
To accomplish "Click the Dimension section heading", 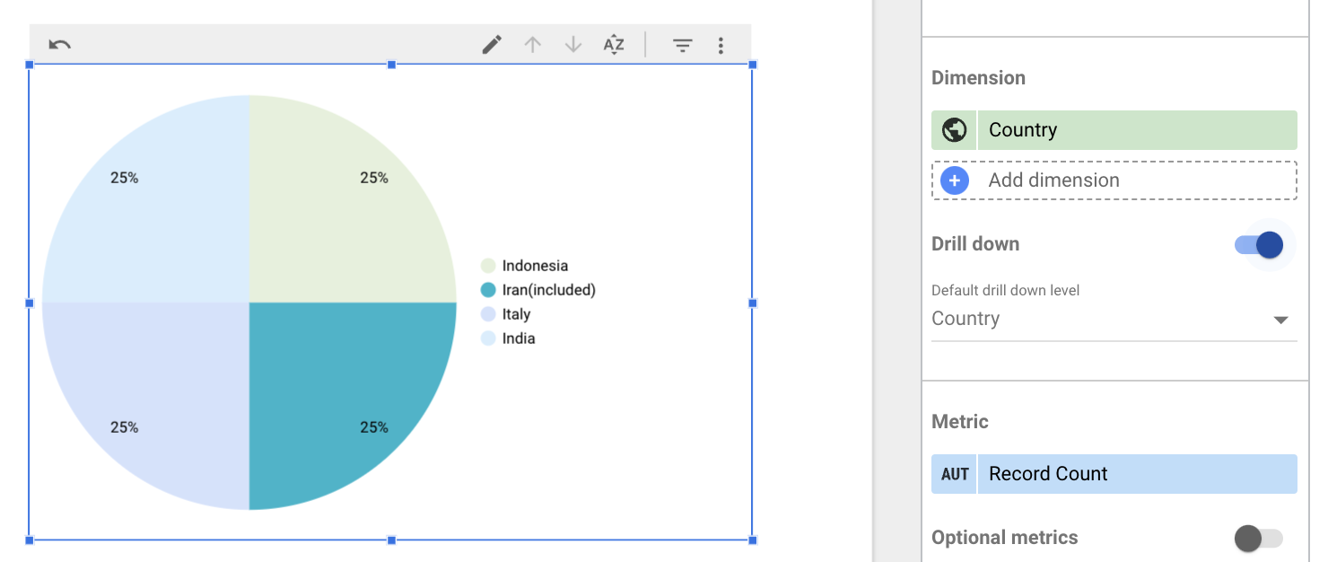I will pyautogui.click(x=978, y=78).
